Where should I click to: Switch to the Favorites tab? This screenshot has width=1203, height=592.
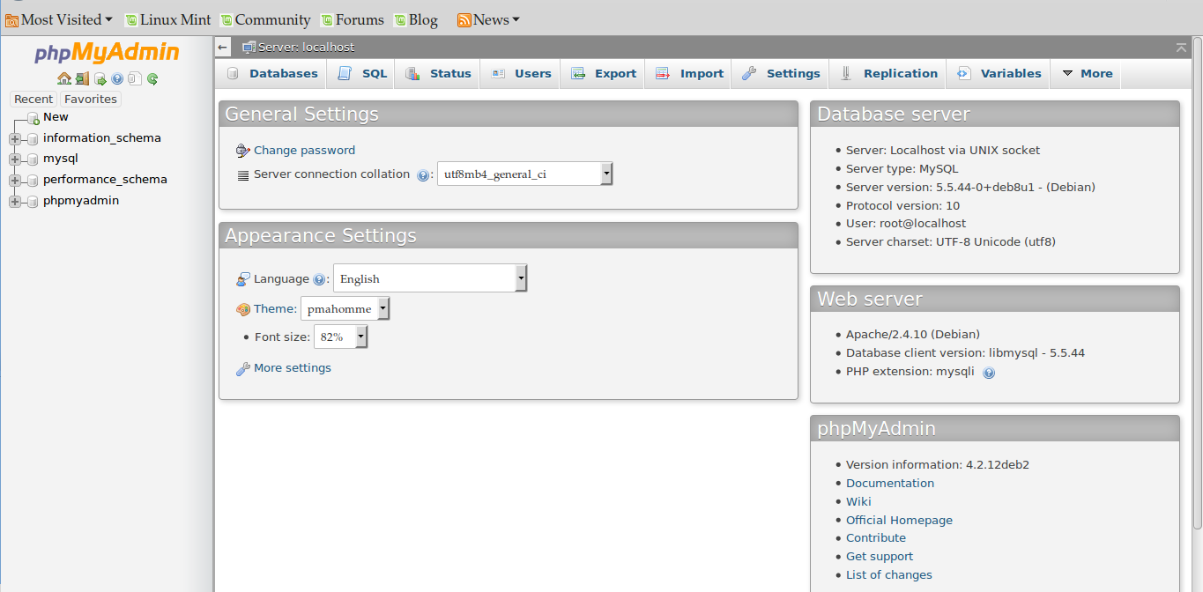[90, 99]
